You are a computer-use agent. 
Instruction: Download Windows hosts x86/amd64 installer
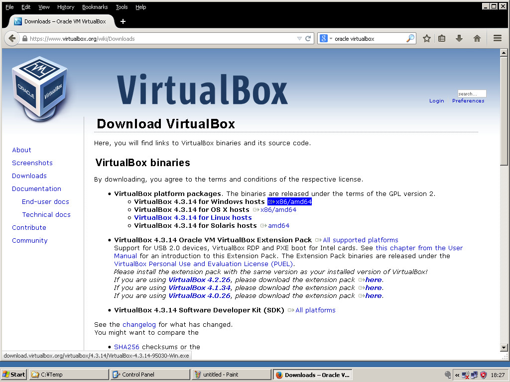(x=289, y=202)
